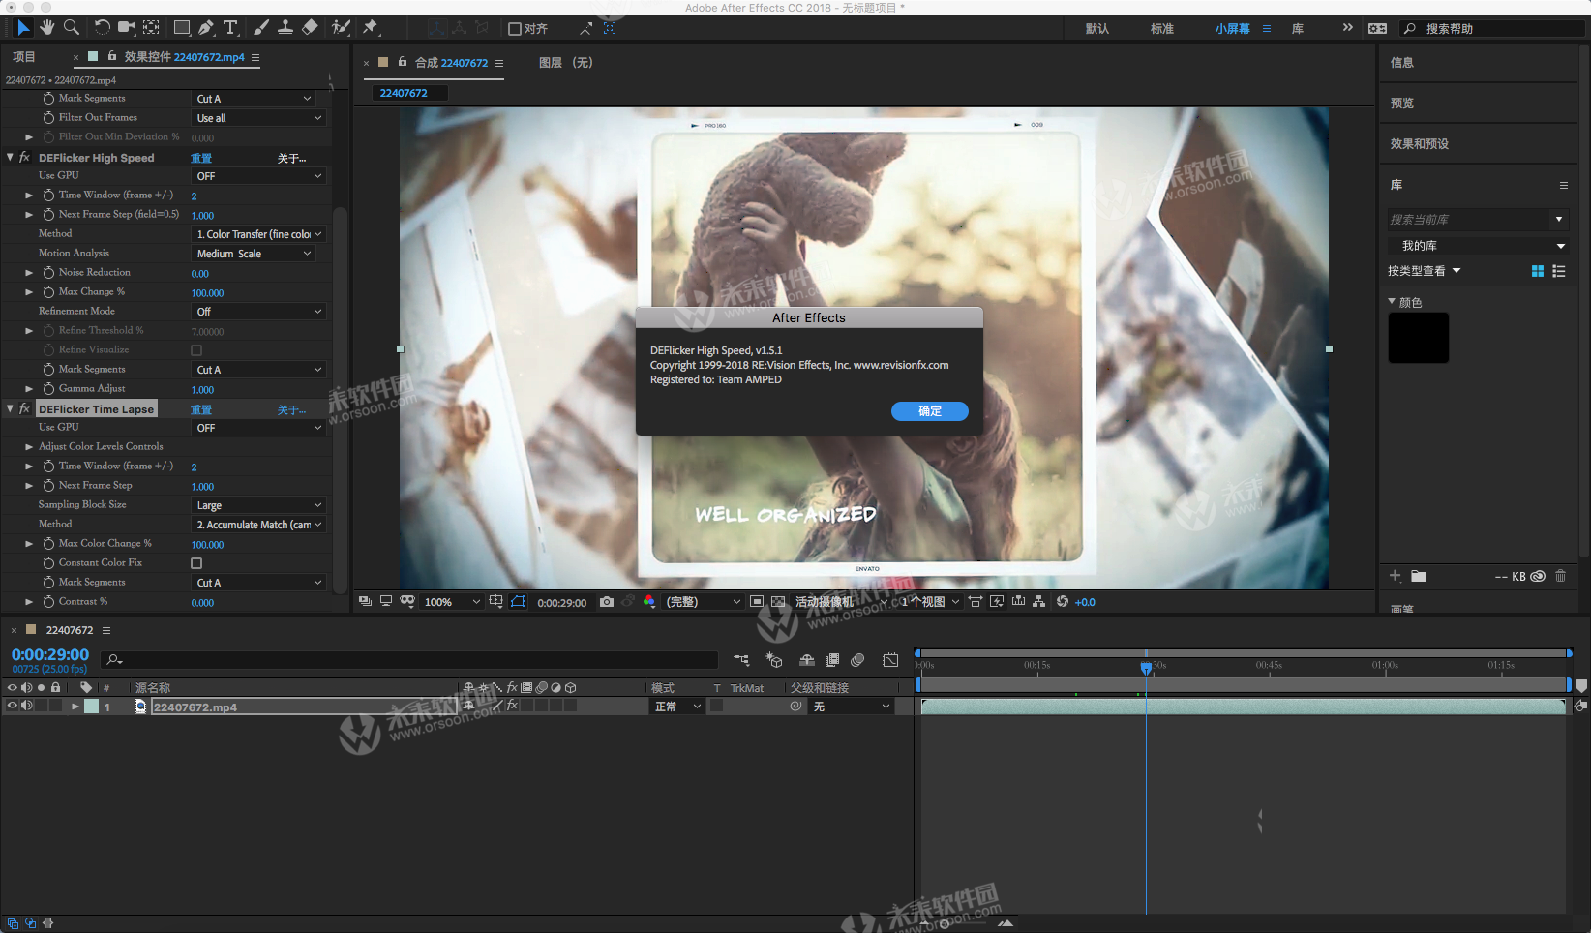Viewport: 1591px width, 933px height.
Task: Click timeline current time 0:00:29:00
Action: click(x=50, y=655)
